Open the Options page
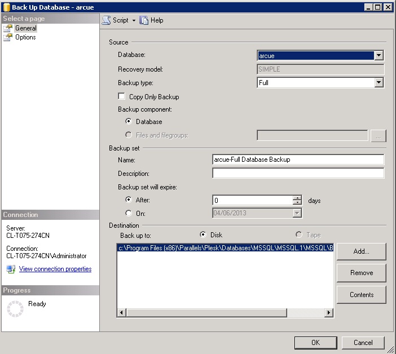The image size is (396, 354). pyautogui.click(x=25, y=37)
